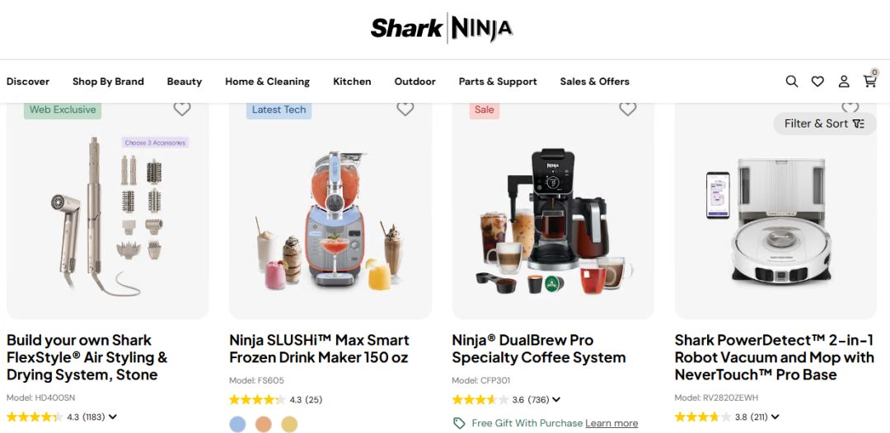The height and width of the screenshot is (433, 890).
Task: Open the account profile icon
Action: coord(844,81)
